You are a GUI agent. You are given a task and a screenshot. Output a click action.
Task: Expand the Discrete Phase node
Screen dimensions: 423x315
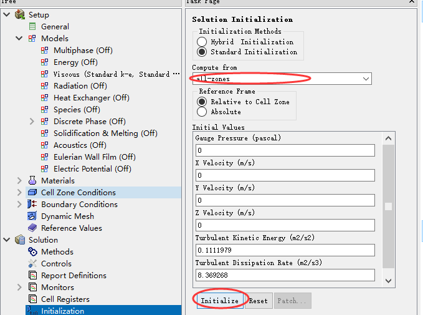click(32, 121)
